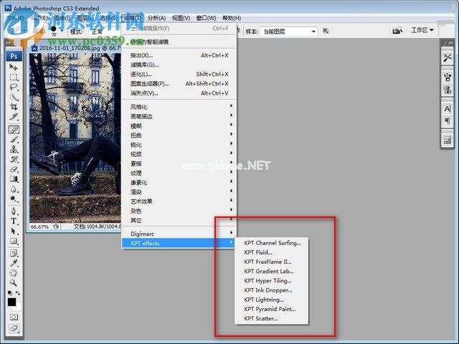
Task: Open Character panel in right dock
Action: pos(448,109)
